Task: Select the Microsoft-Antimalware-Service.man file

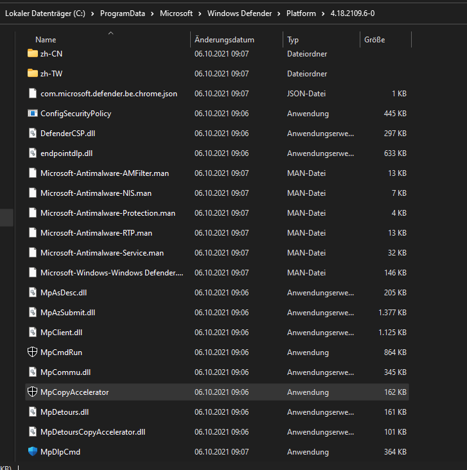Action: [101, 253]
